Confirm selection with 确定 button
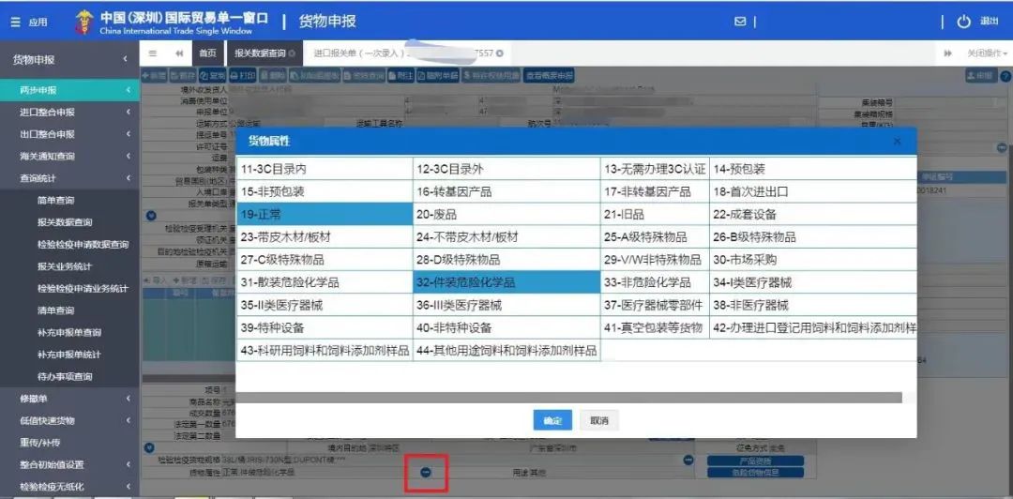This screenshot has width=1013, height=499. tap(552, 420)
